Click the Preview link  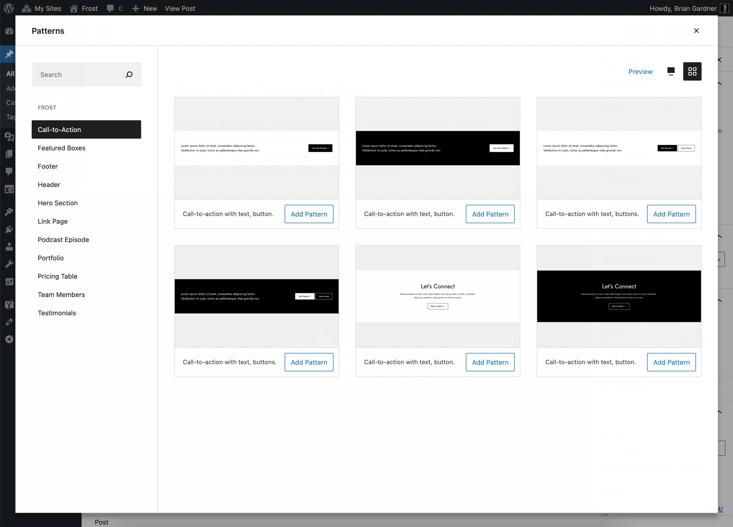point(640,71)
